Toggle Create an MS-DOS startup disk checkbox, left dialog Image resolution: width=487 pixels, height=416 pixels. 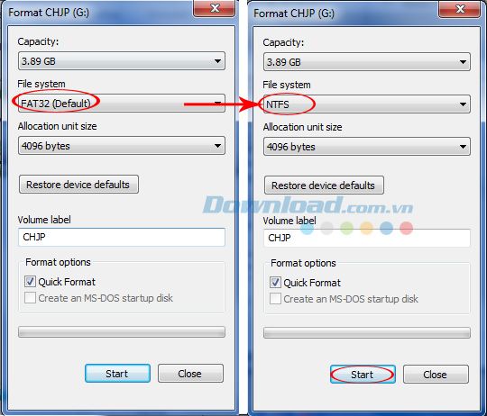30,298
